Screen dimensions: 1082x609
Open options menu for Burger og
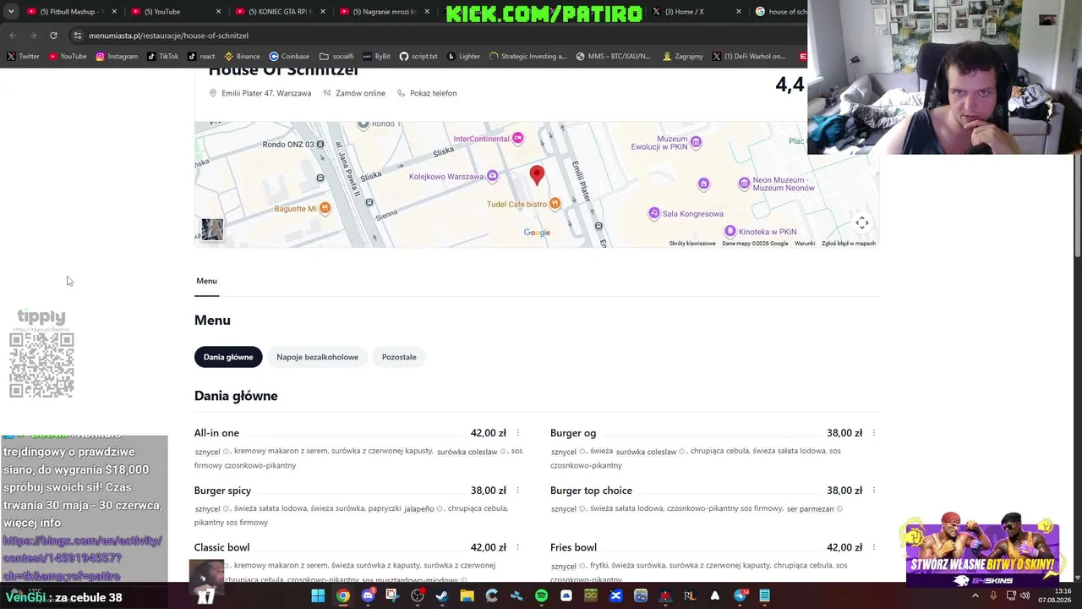tap(873, 433)
